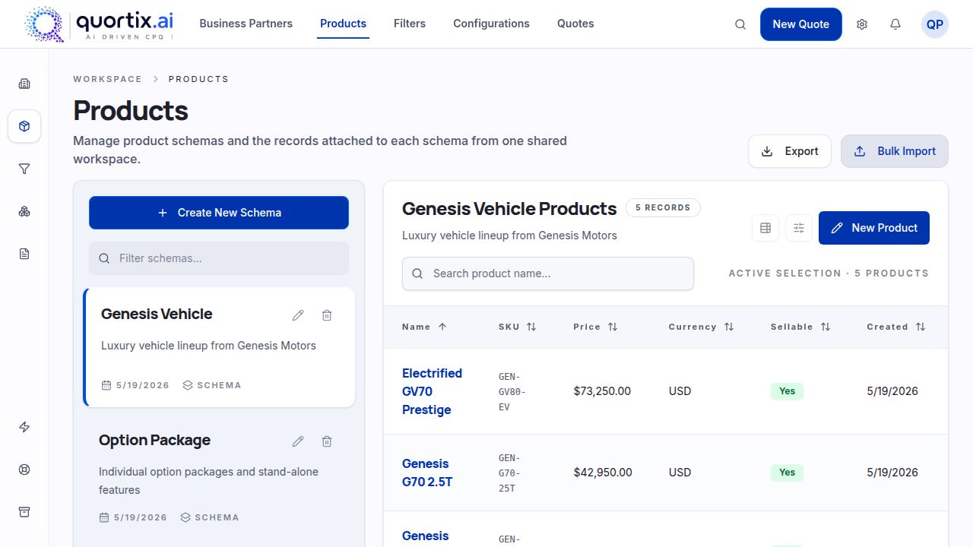Open the building icon in left sidebar

tap(24, 84)
